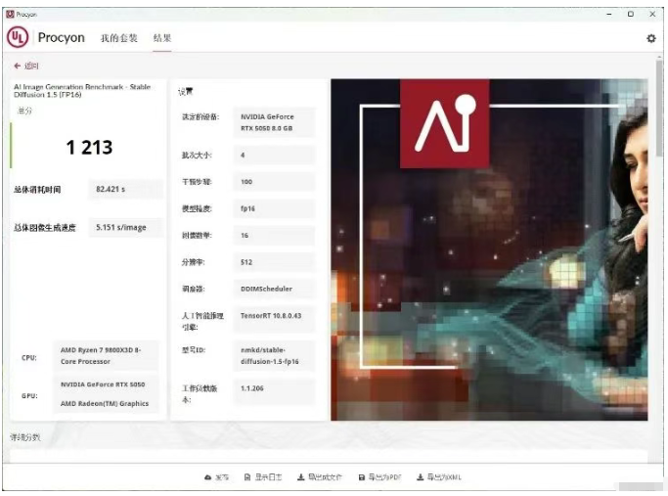Click the steps value 100
Viewport: 668px width, 496px height.
[275, 182]
